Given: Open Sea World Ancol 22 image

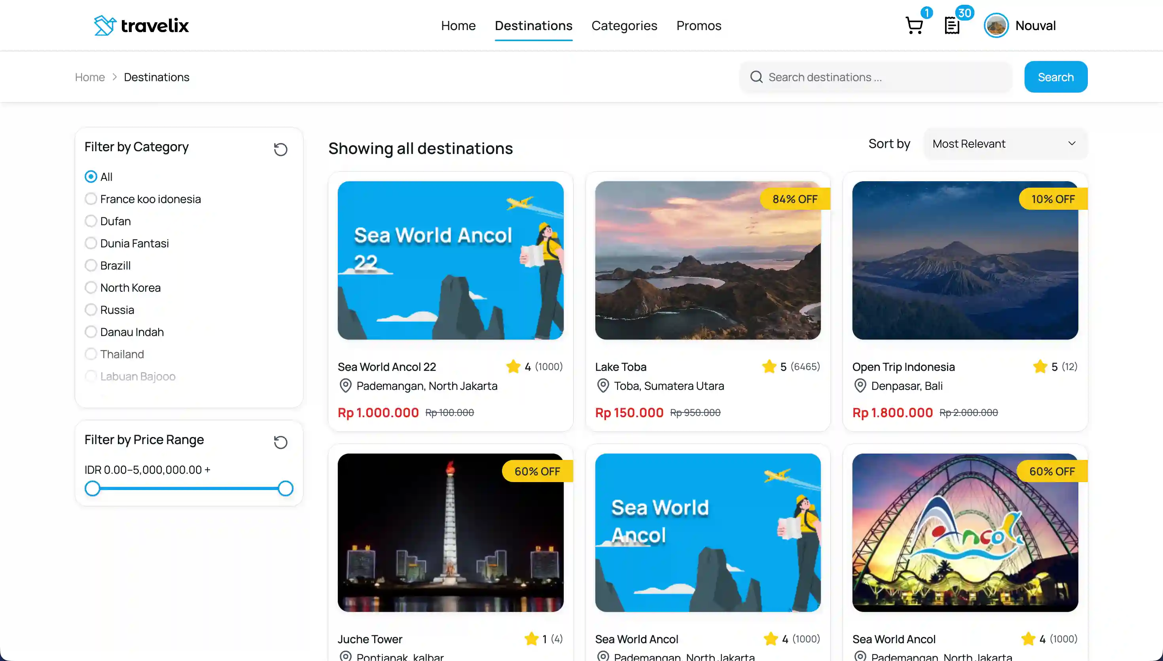Looking at the screenshot, I should click(x=451, y=260).
